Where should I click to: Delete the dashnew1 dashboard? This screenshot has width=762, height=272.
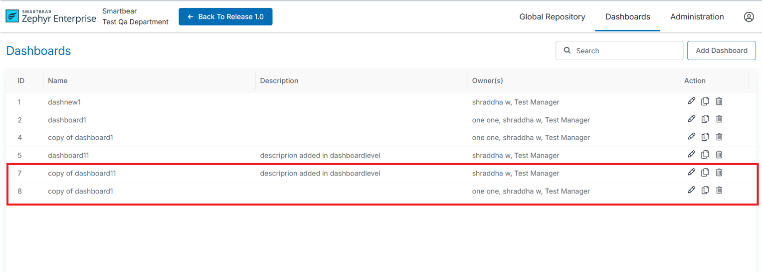719,101
